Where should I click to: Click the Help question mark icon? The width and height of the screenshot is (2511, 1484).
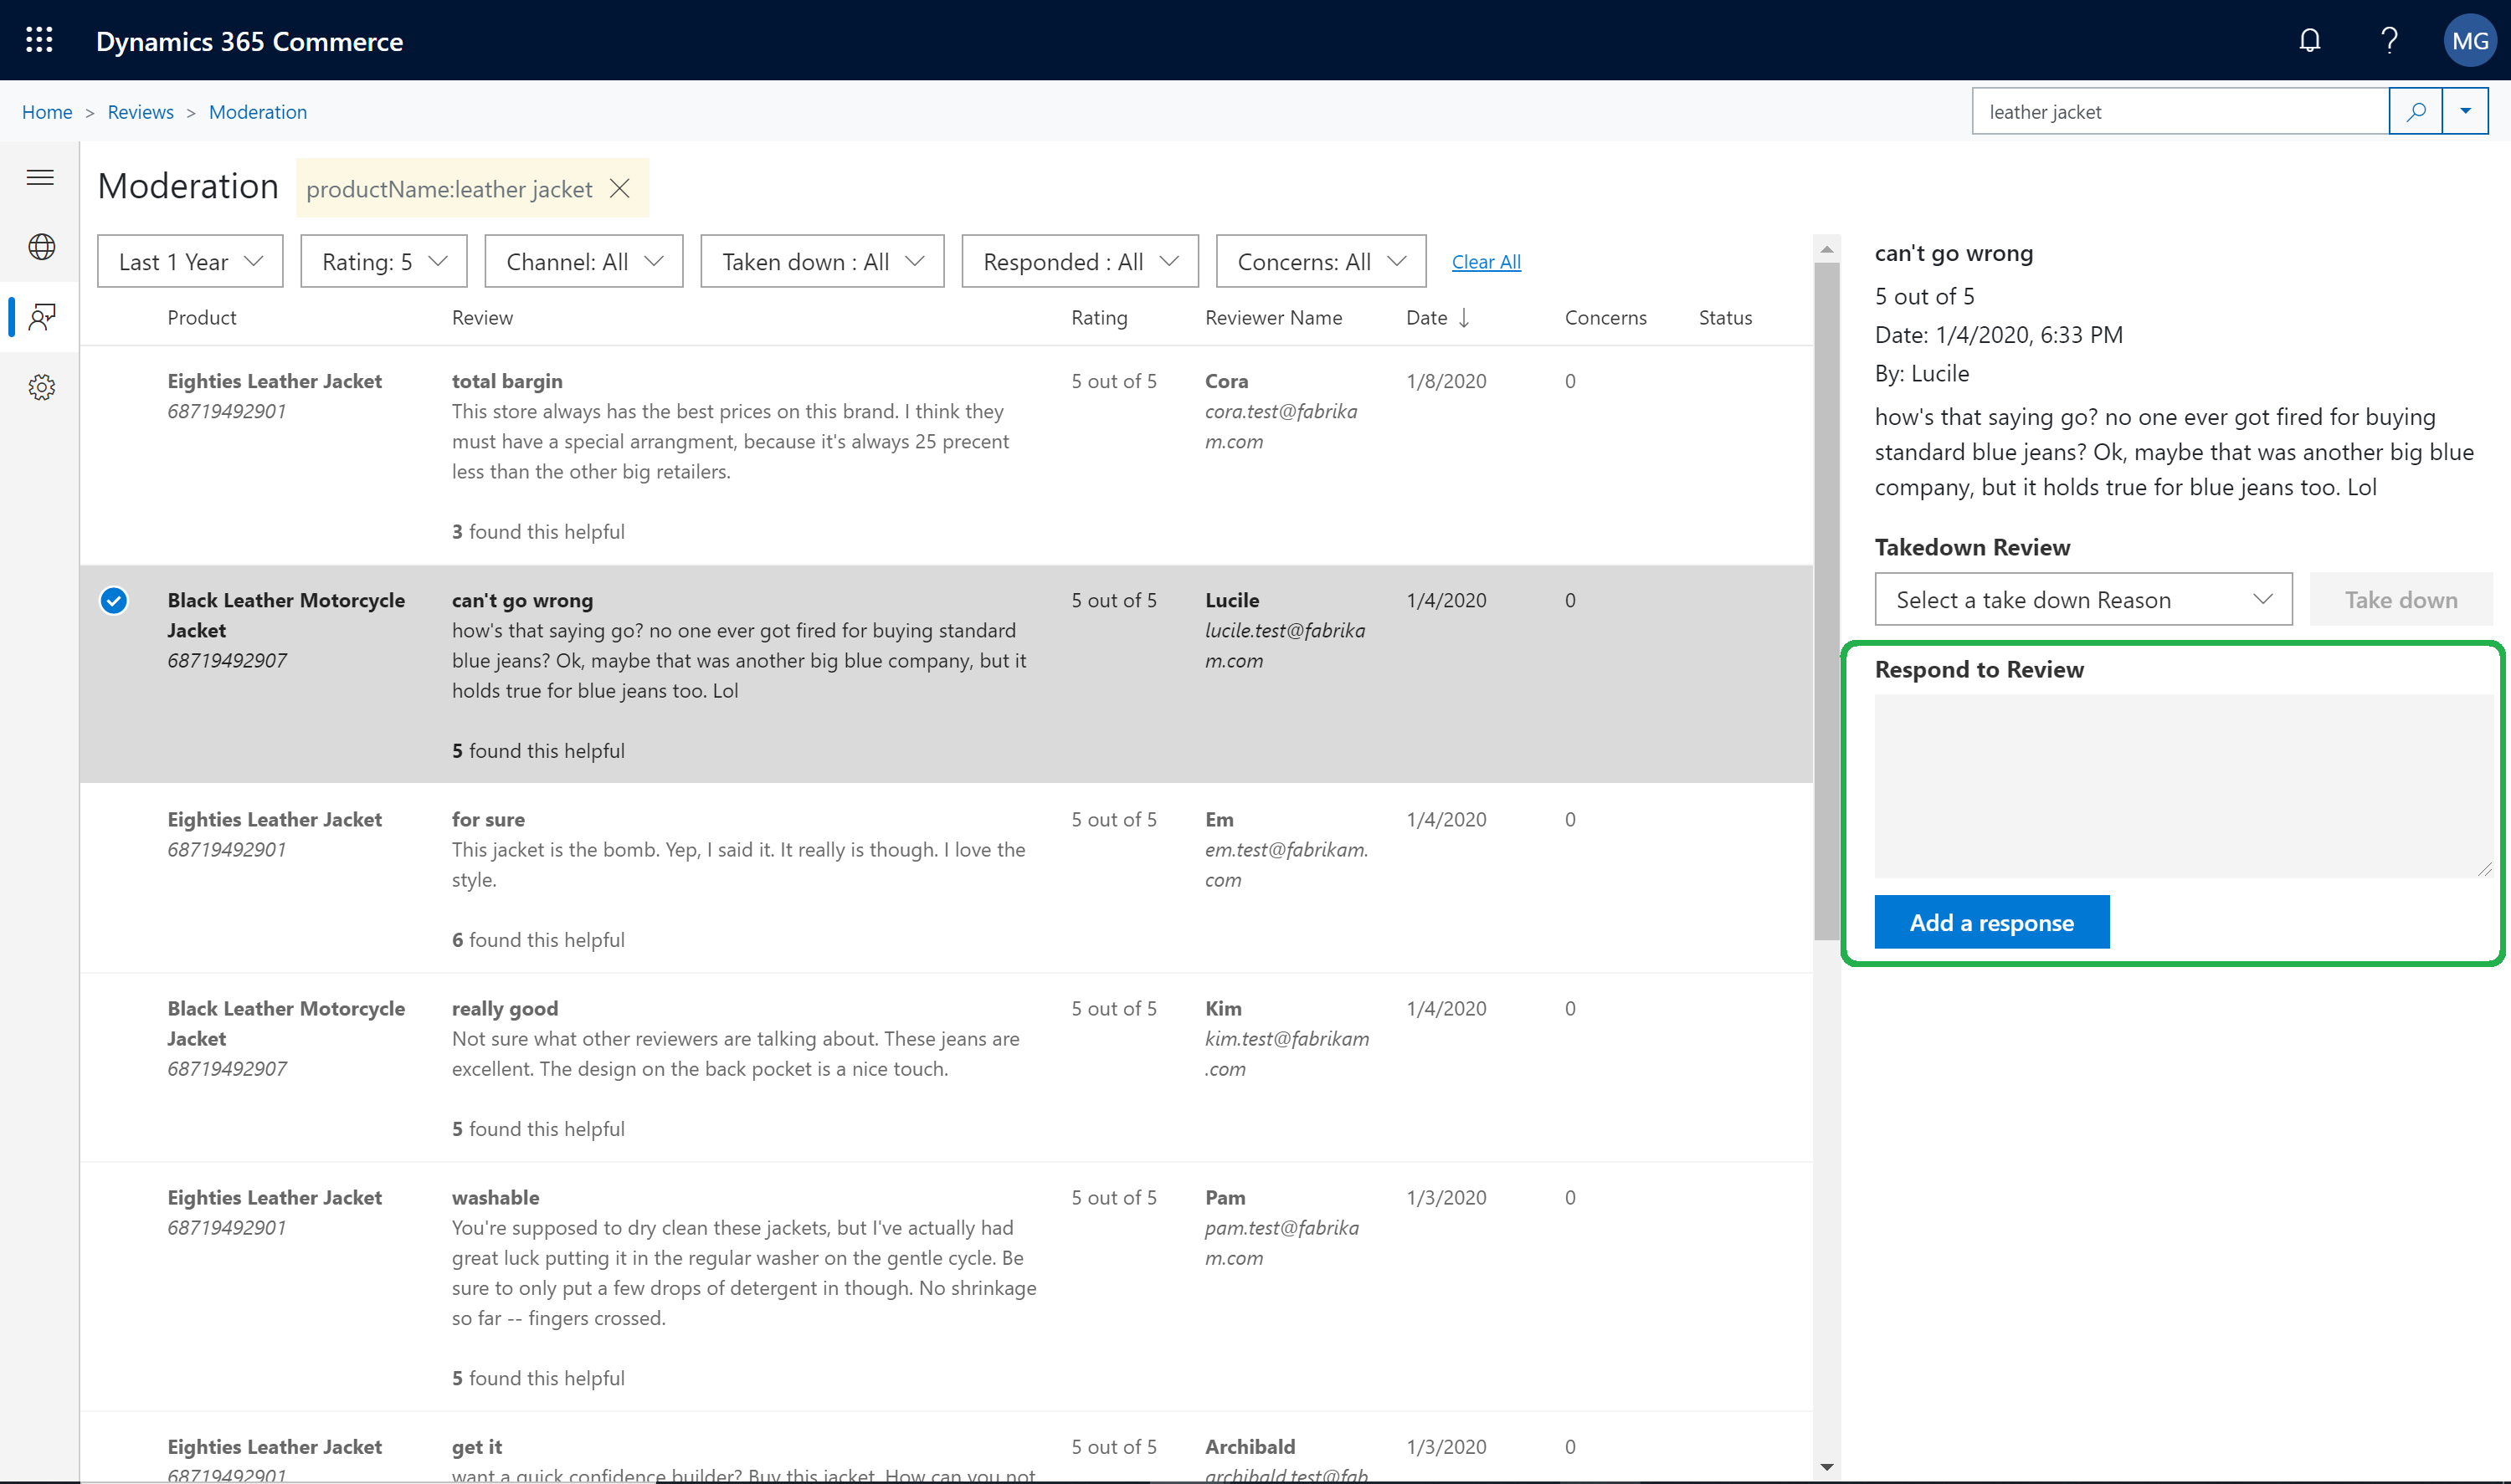pos(2389,38)
